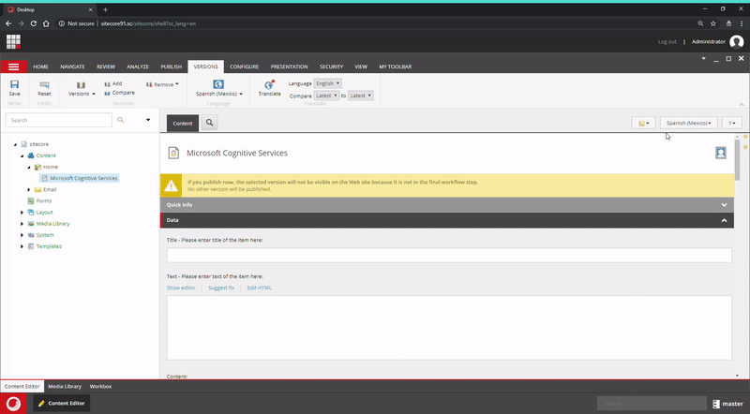
Task: Expand the Quick Info section
Action: (x=724, y=204)
